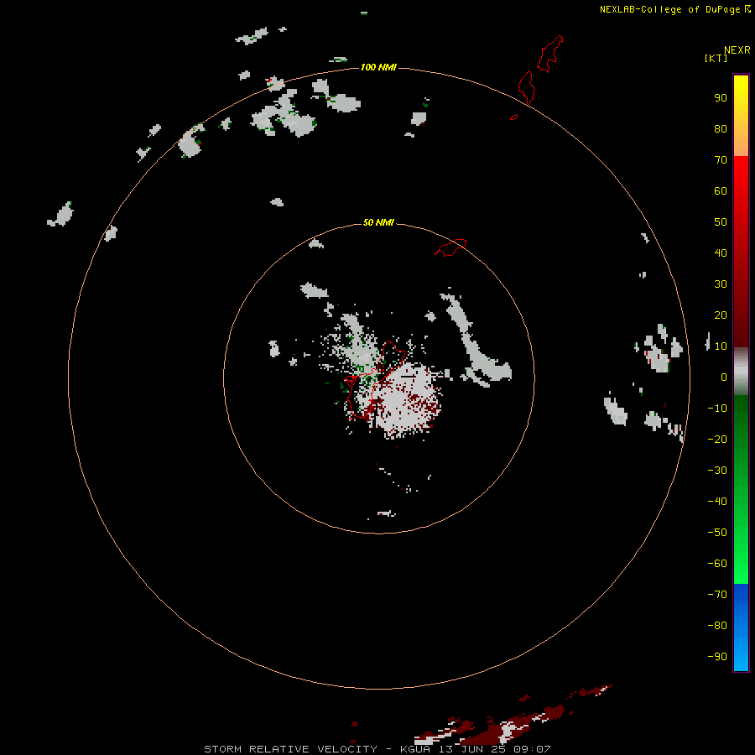This screenshot has height=755, width=755.
Task: Click the yellow-orange segment of the color bar
Action: (741, 116)
